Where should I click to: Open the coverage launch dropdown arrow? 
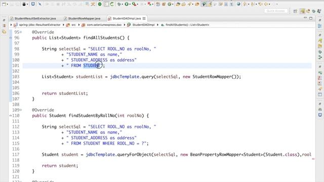[137, 5]
